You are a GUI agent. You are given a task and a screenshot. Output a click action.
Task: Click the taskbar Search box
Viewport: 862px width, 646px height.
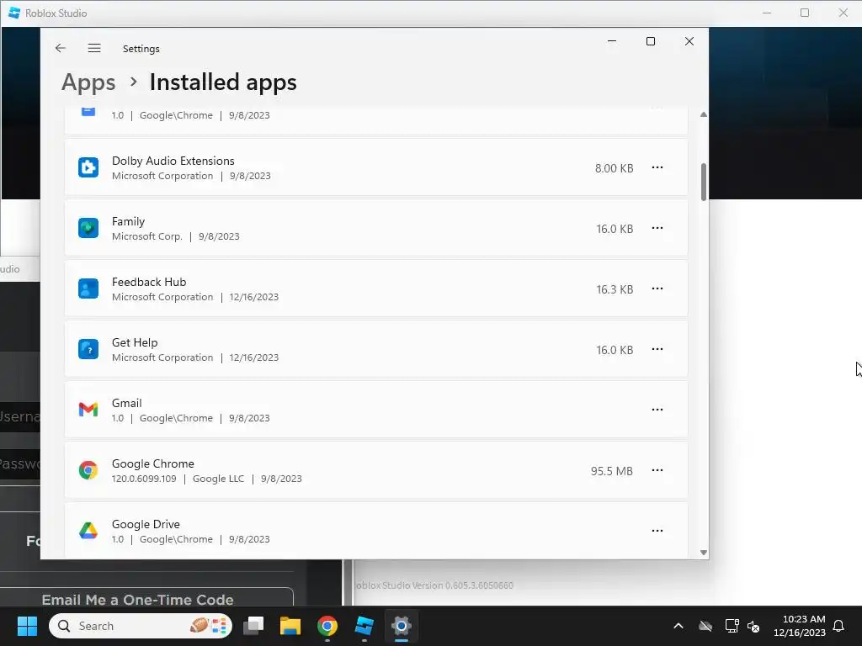141,626
